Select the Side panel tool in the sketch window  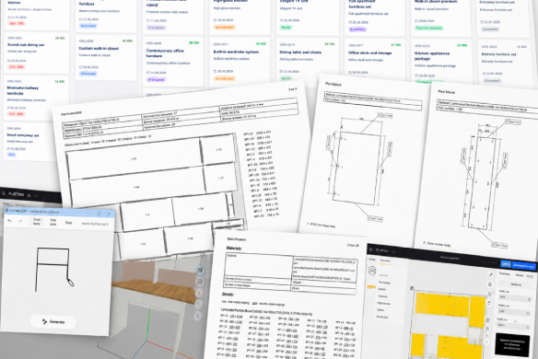53,222
